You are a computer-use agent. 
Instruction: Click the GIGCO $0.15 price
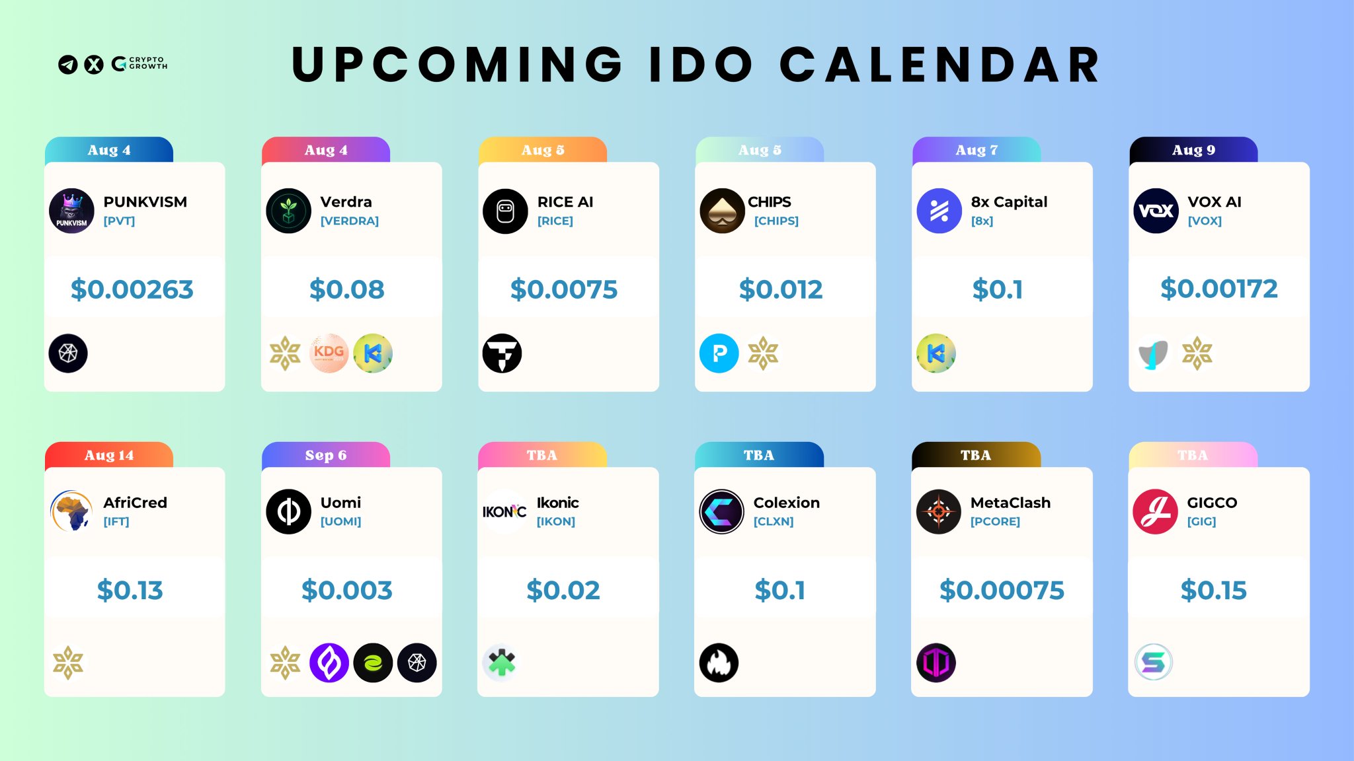pos(1214,590)
